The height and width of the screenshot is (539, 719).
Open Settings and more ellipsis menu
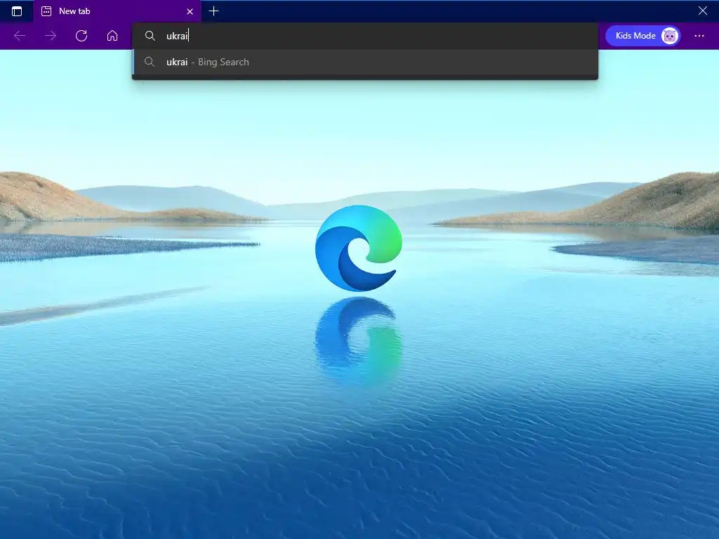pyautogui.click(x=699, y=36)
